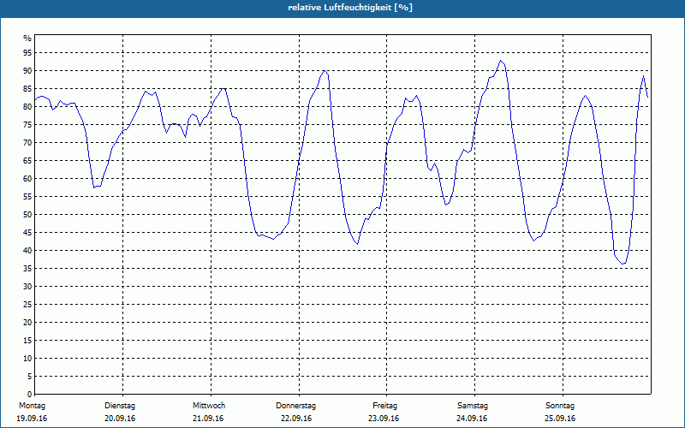Click the 'Samstag' day label

pyautogui.click(x=473, y=406)
